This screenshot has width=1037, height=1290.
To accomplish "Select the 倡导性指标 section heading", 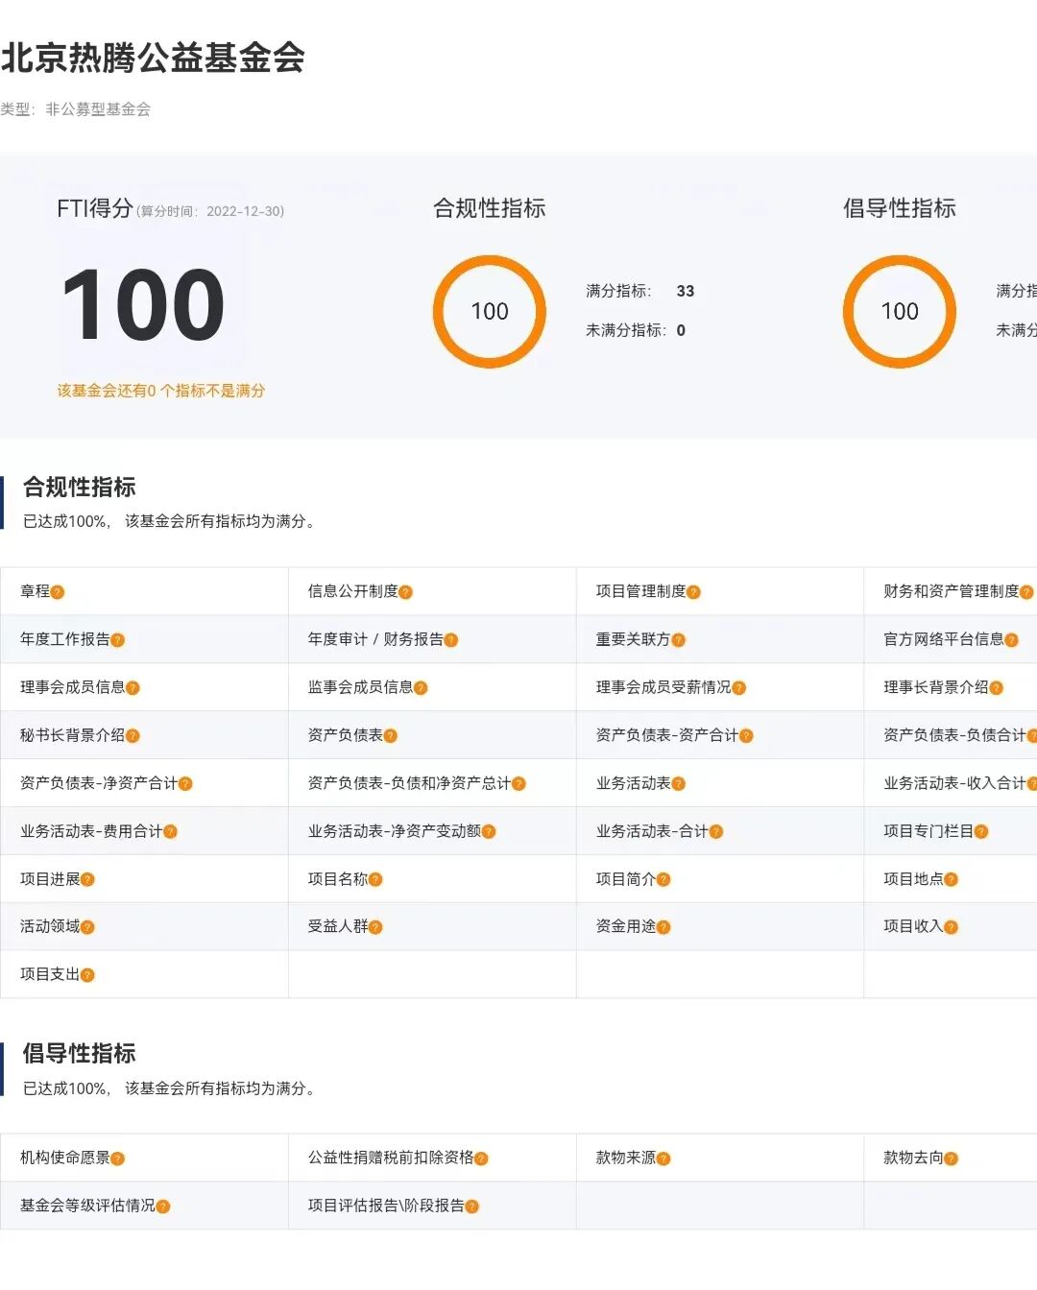I will [x=81, y=1054].
